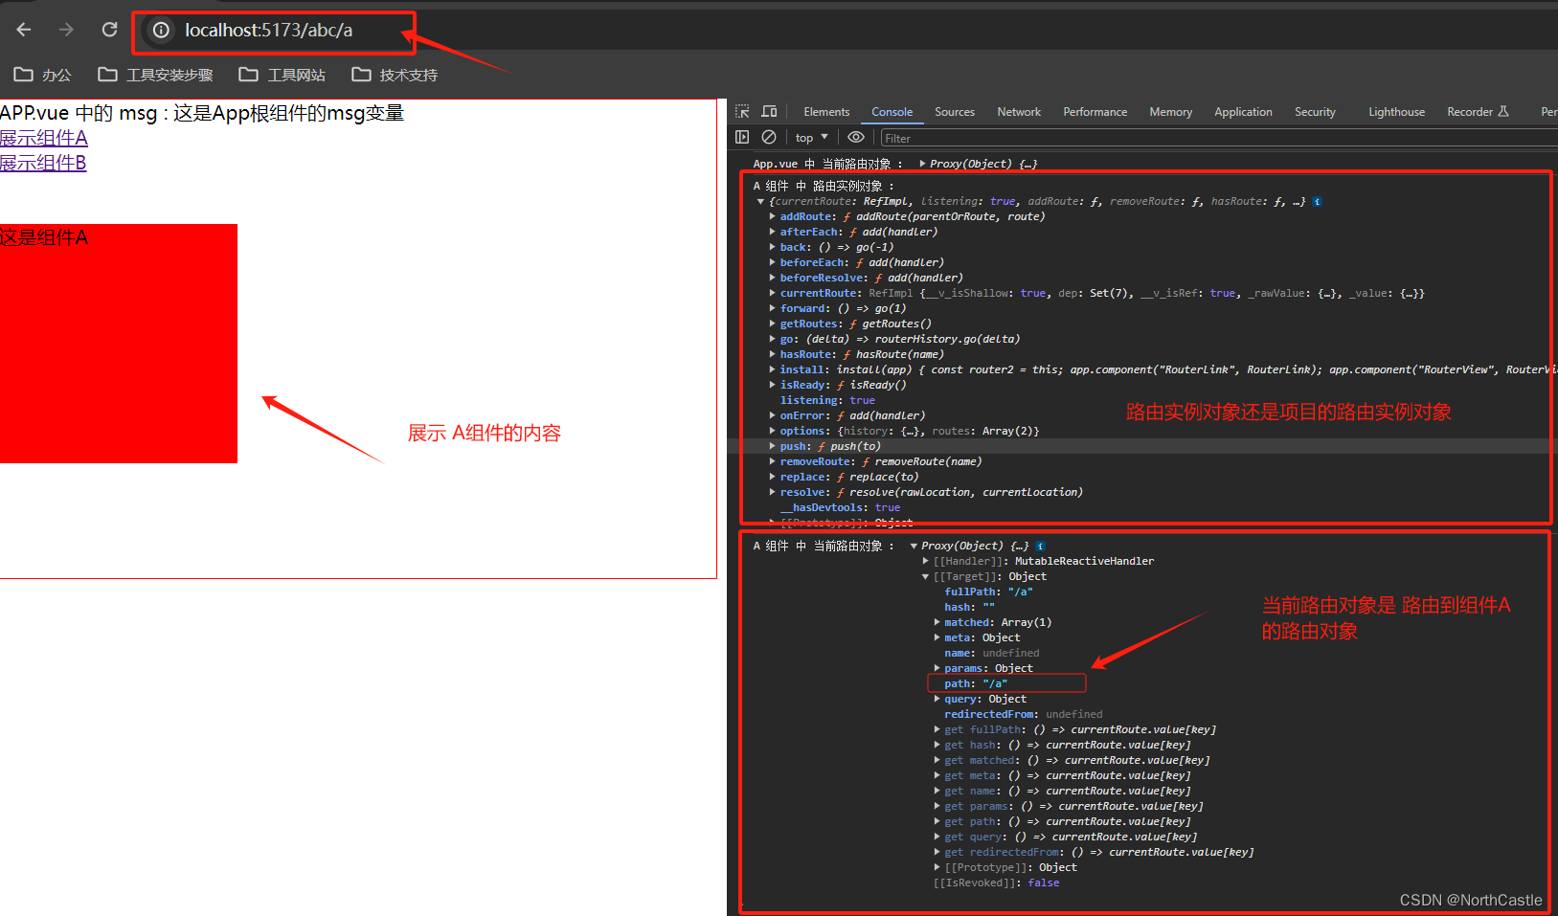
Task: Open the Application tab
Action: tap(1243, 112)
